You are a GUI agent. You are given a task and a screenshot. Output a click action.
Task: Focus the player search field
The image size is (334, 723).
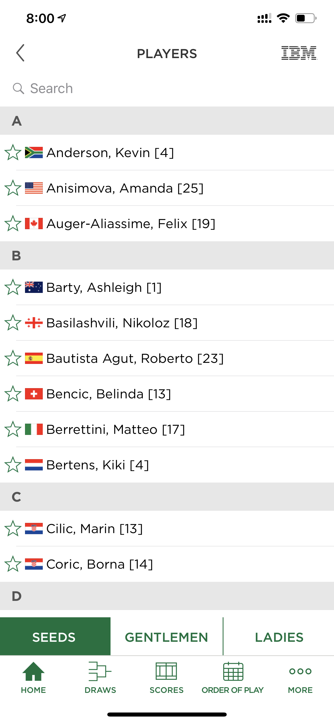(167, 88)
